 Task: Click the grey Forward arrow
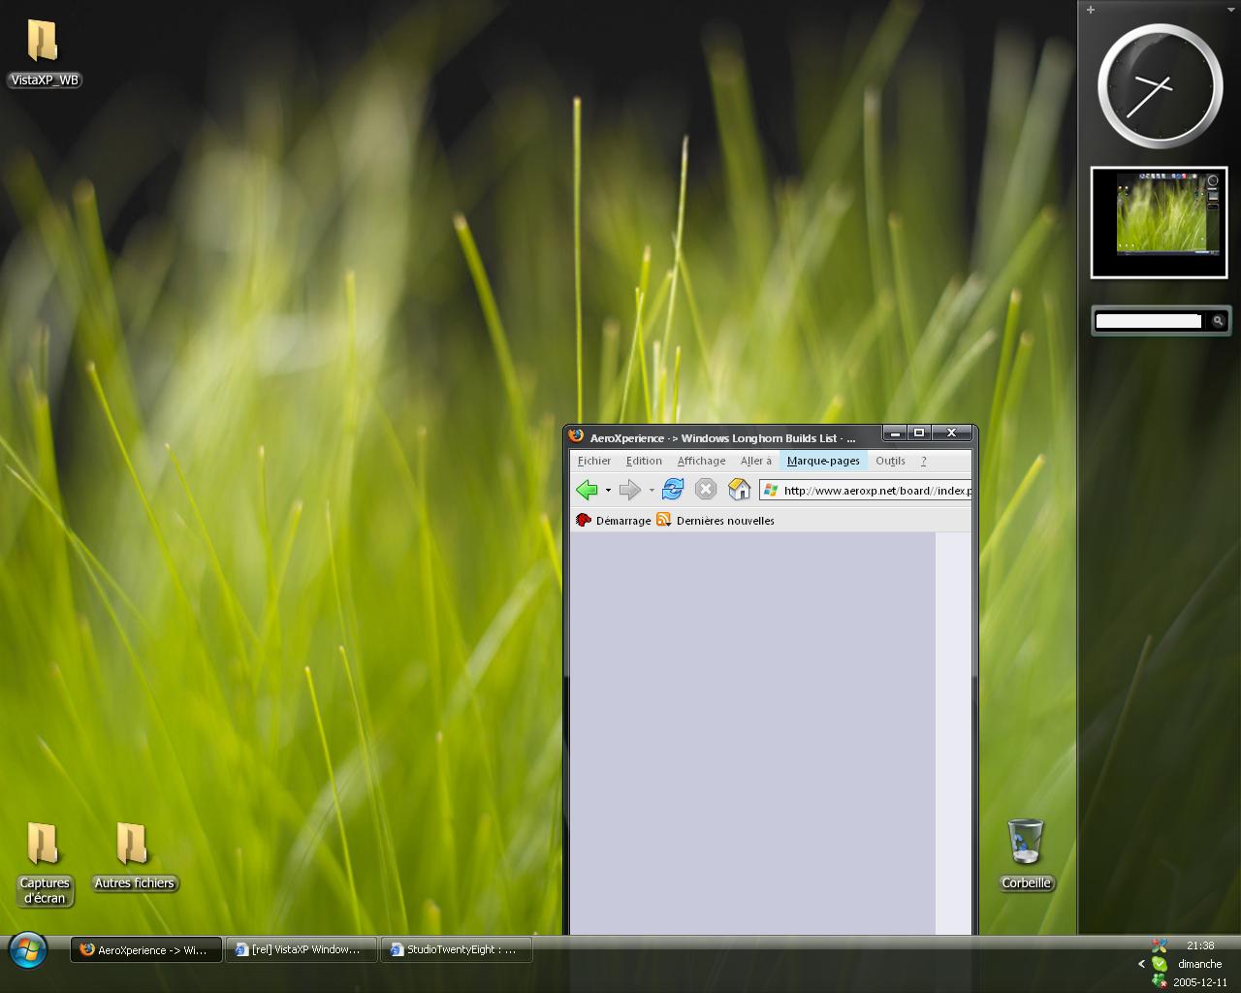pos(629,490)
